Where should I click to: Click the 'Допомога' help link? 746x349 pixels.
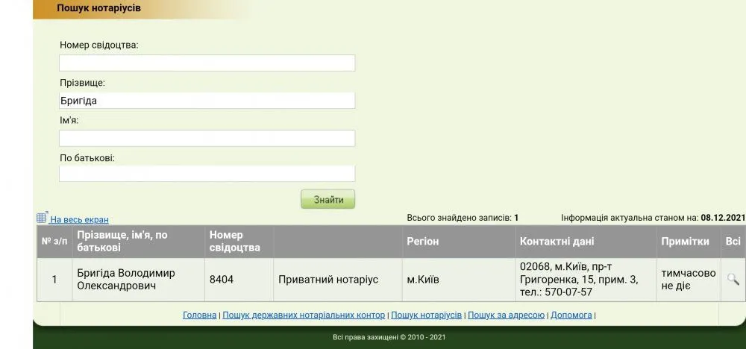[x=571, y=315]
